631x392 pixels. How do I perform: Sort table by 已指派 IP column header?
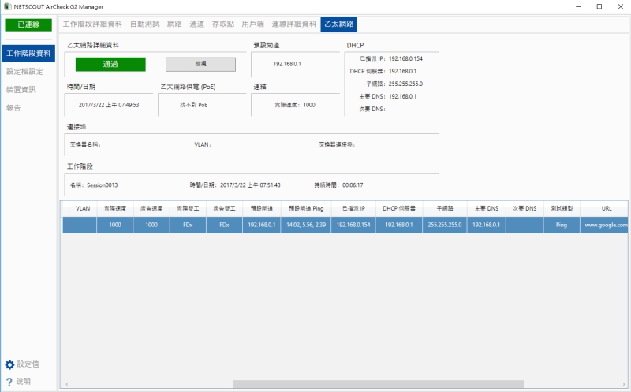click(x=353, y=208)
